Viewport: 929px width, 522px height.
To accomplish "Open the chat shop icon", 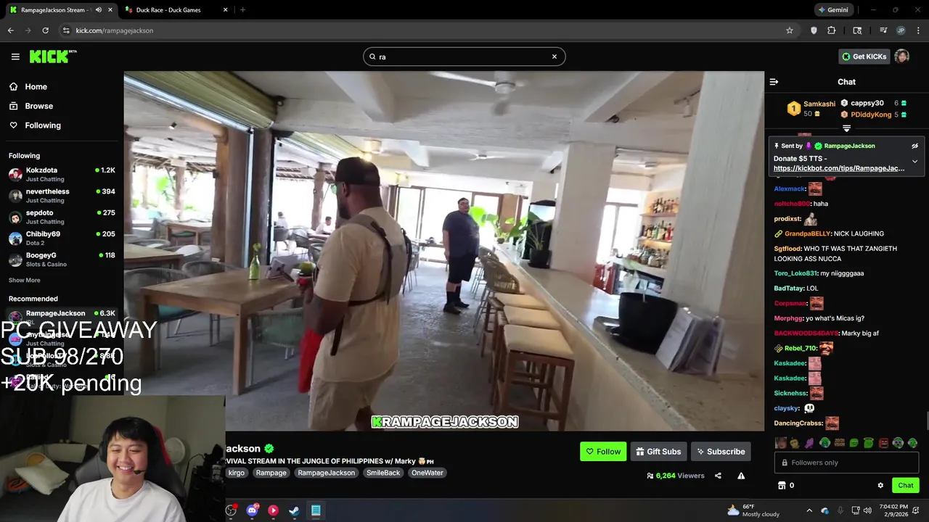I will click(782, 485).
